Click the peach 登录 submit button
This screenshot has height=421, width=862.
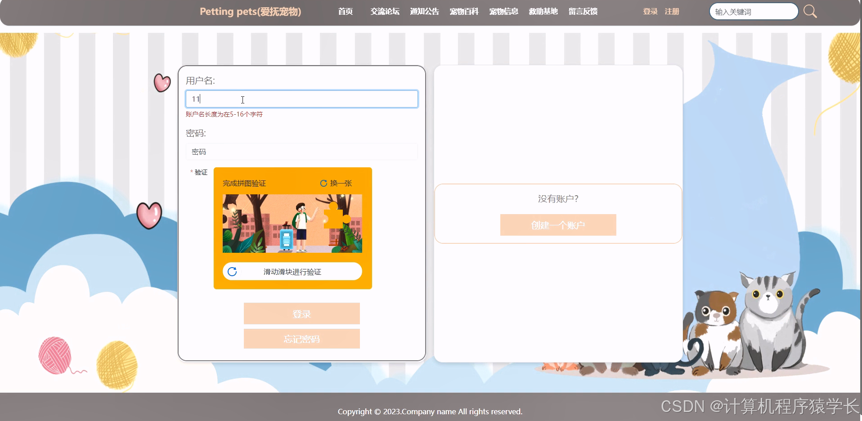302,314
